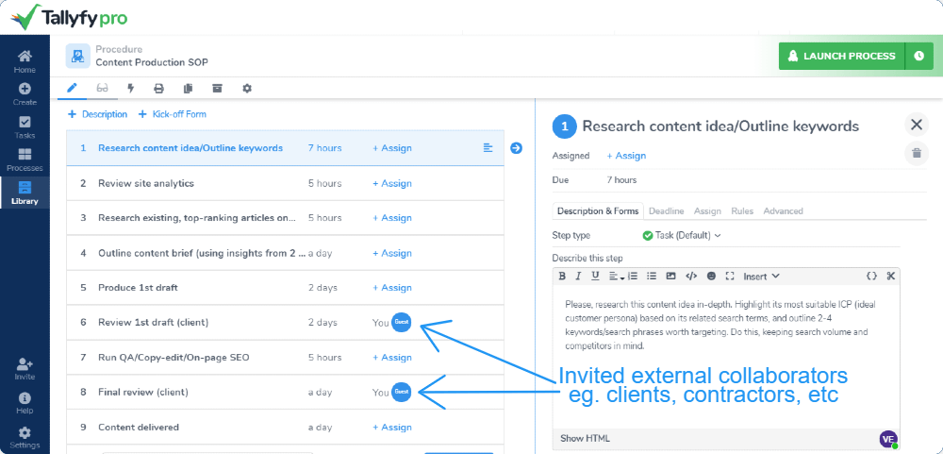The height and width of the screenshot is (454, 943).
Task: Click Guest badge on Final review row
Action: pos(401,392)
